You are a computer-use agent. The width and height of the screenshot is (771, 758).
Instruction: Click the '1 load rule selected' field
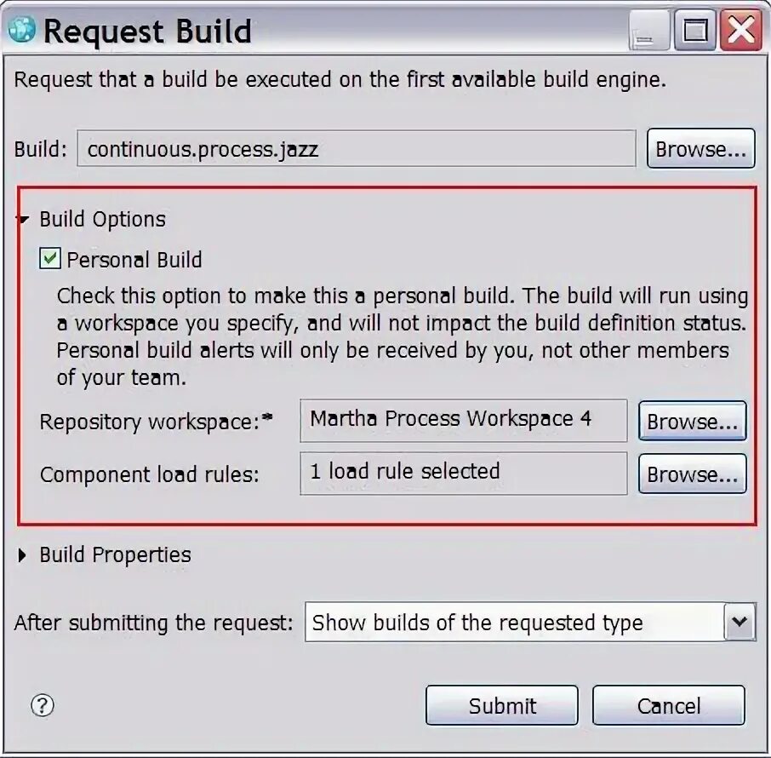pyautogui.click(x=464, y=474)
